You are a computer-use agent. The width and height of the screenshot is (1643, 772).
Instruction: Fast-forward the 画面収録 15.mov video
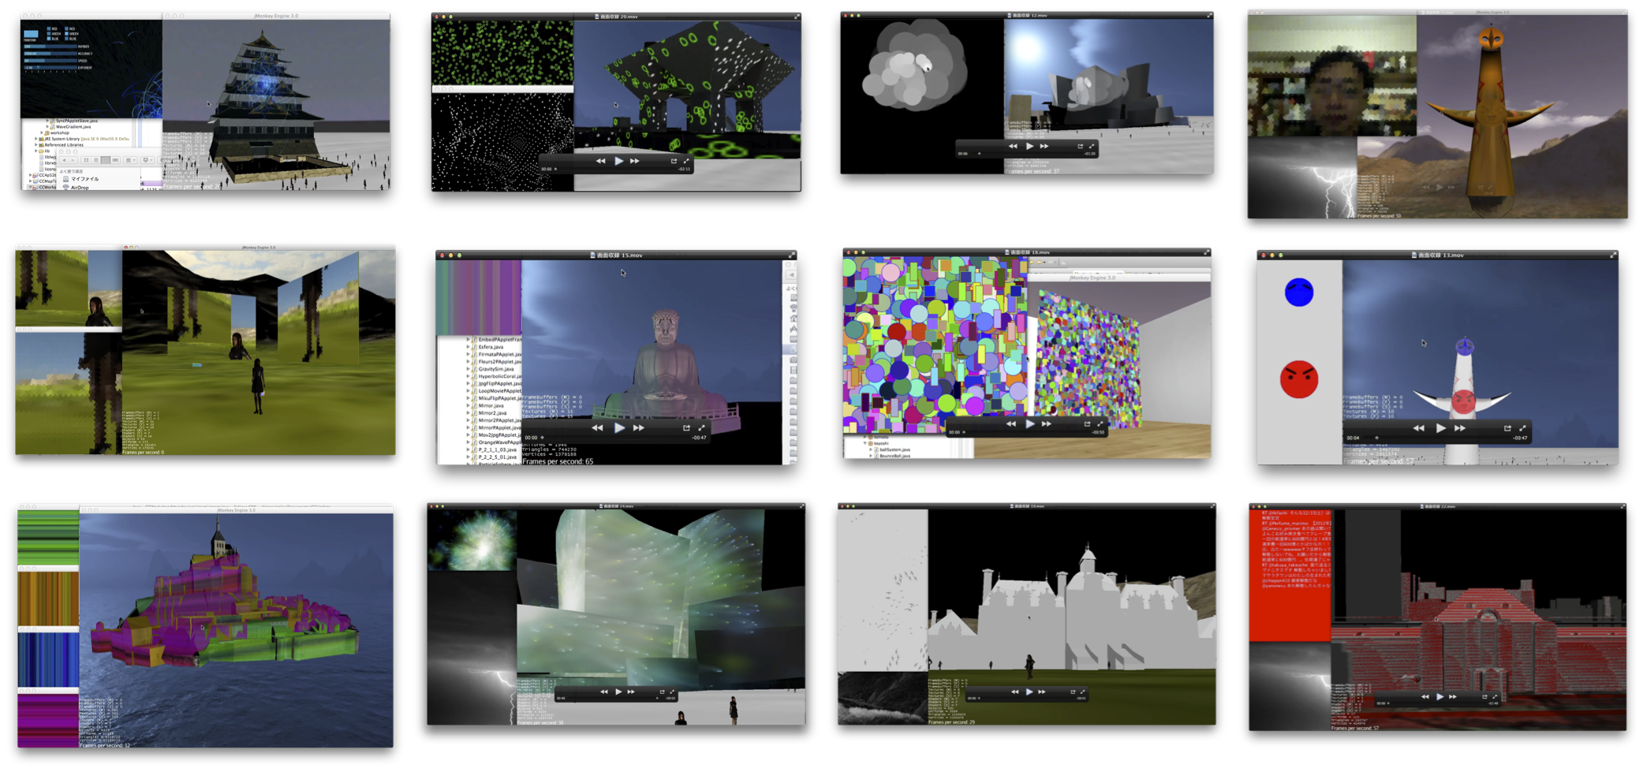pyautogui.click(x=639, y=428)
